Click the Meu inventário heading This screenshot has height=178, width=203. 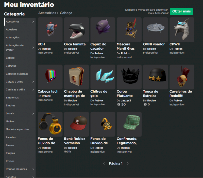tap(29, 5)
